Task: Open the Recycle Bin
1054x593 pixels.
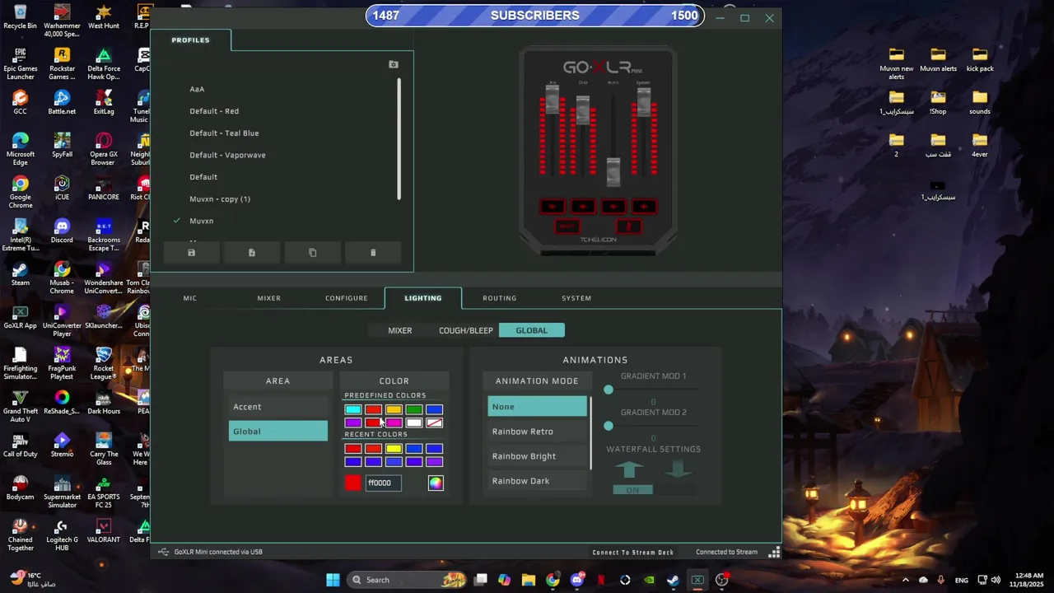Action: (21, 16)
